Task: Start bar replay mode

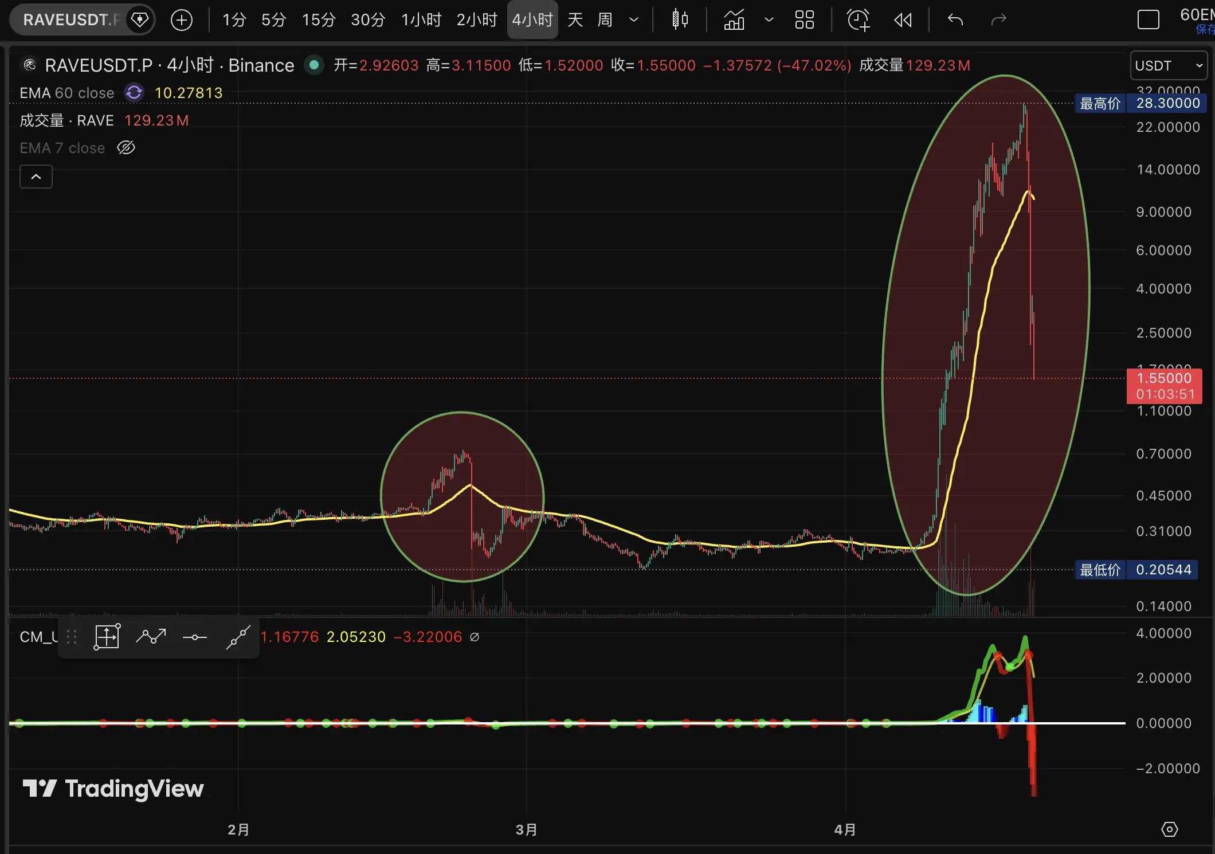Action: (x=903, y=20)
